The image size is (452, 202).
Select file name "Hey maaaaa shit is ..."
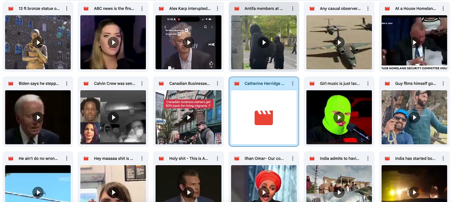114,158
